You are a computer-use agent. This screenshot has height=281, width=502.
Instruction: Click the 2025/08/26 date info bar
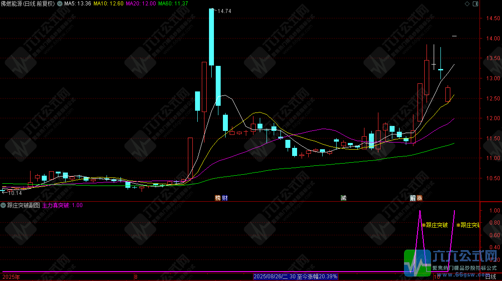pyautogui.click(x=295, y=277)
